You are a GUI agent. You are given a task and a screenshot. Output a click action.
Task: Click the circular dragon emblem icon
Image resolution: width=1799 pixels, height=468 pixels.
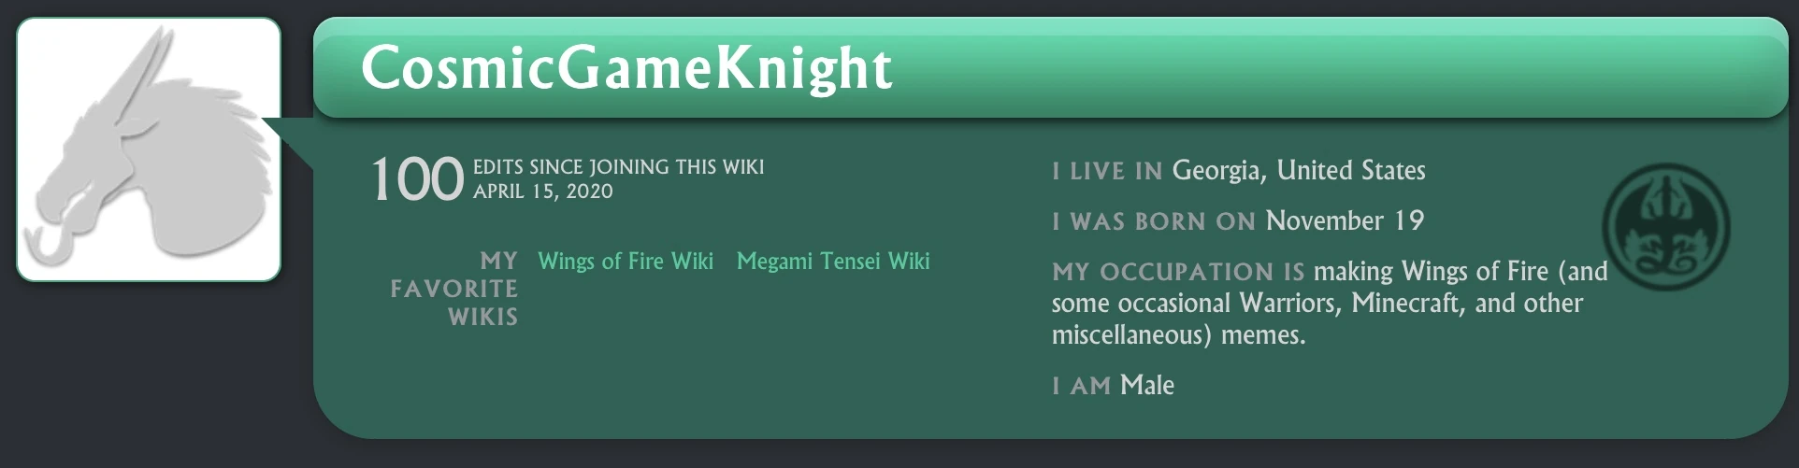point(1665,227)
